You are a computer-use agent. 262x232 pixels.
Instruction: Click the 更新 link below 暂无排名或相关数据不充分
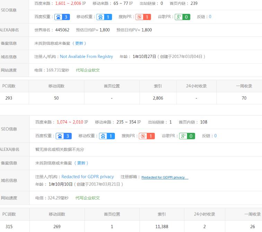point(82,163)
